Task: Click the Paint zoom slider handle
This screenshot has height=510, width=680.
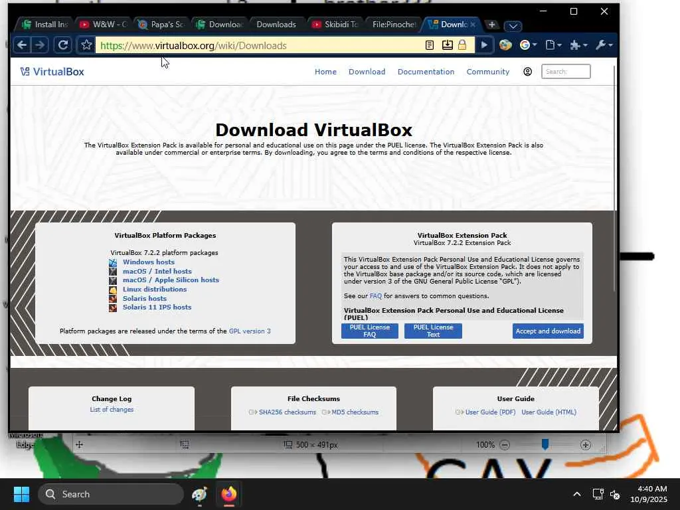Action: point(545,444)
